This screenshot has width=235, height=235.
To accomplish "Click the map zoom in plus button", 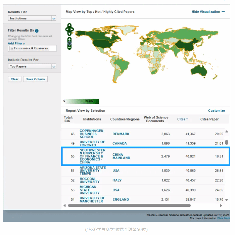I will click(x=69, y=39).
